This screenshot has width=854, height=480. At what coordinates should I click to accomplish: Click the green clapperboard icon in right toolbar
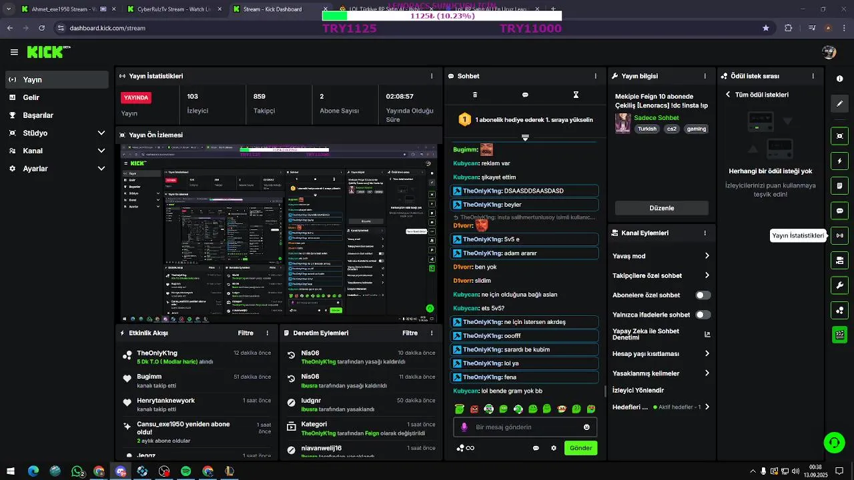(839, 335)
